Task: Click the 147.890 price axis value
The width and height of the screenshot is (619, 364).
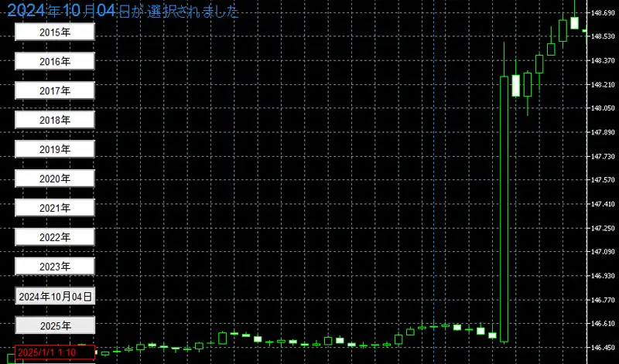Action: pos(603,132)
